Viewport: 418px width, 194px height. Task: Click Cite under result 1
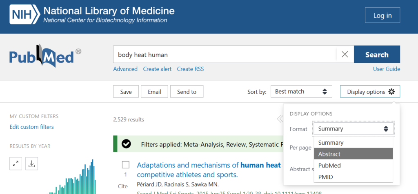tap(123, 186)
